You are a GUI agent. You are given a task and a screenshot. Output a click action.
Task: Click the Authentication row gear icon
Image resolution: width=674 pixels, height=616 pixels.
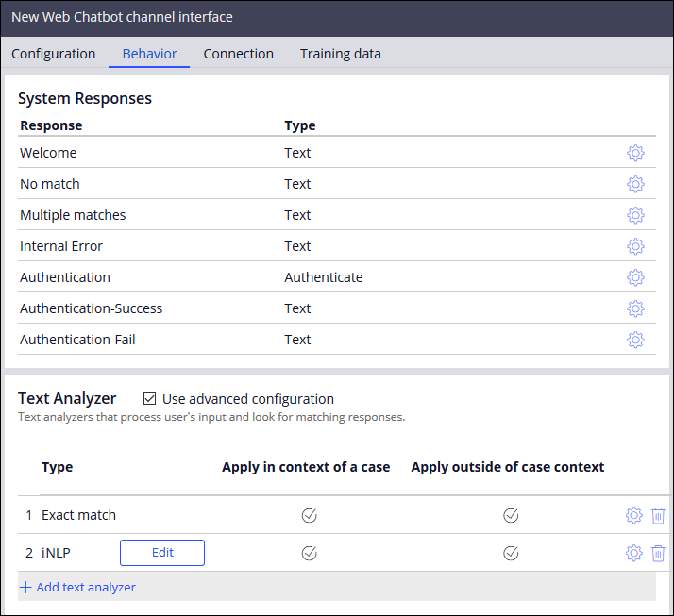point(635,277)
